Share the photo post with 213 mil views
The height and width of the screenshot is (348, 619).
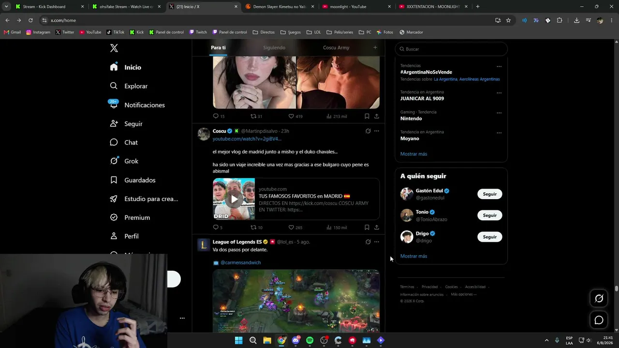coord(376,116)
